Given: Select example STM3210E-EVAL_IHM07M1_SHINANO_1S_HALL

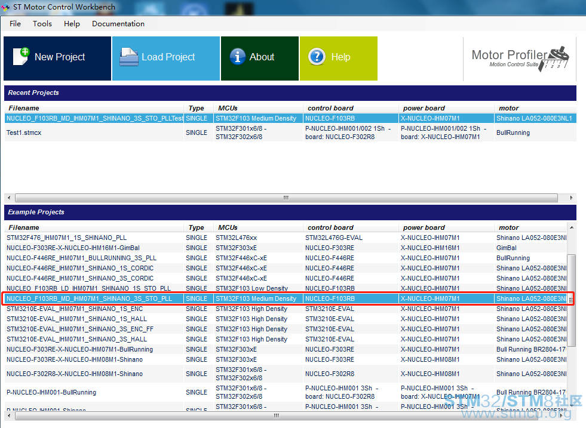Looking at the screenshot, I should [x=286, y=319].
